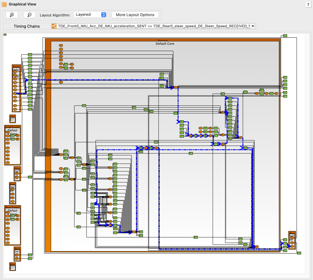Expand the Timing Chains selection arrow
Viewport: 313px width, 280px height.
[253, 26]
